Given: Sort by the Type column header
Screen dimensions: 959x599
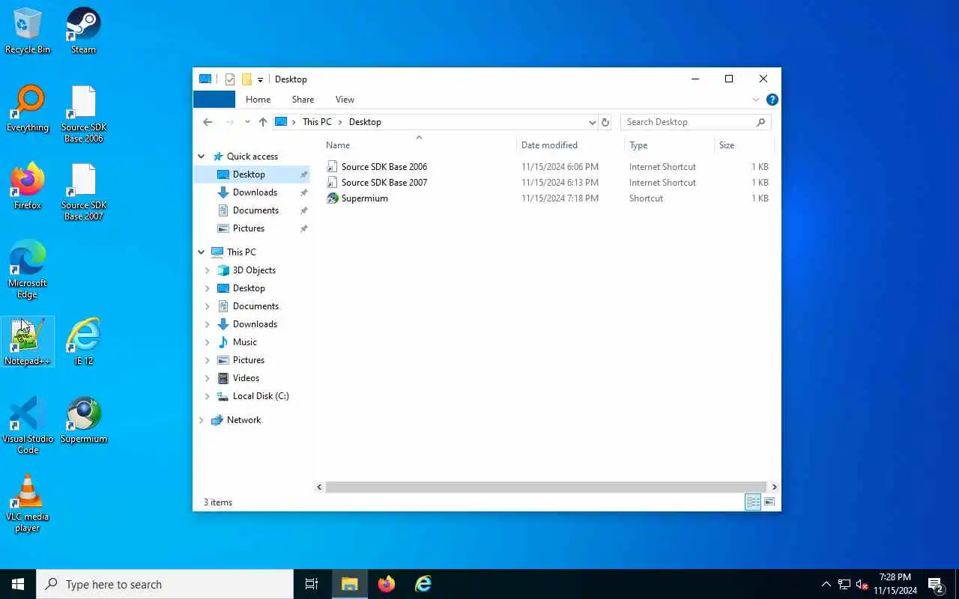Looking at the screenshot, I should (x=669, y=145).
